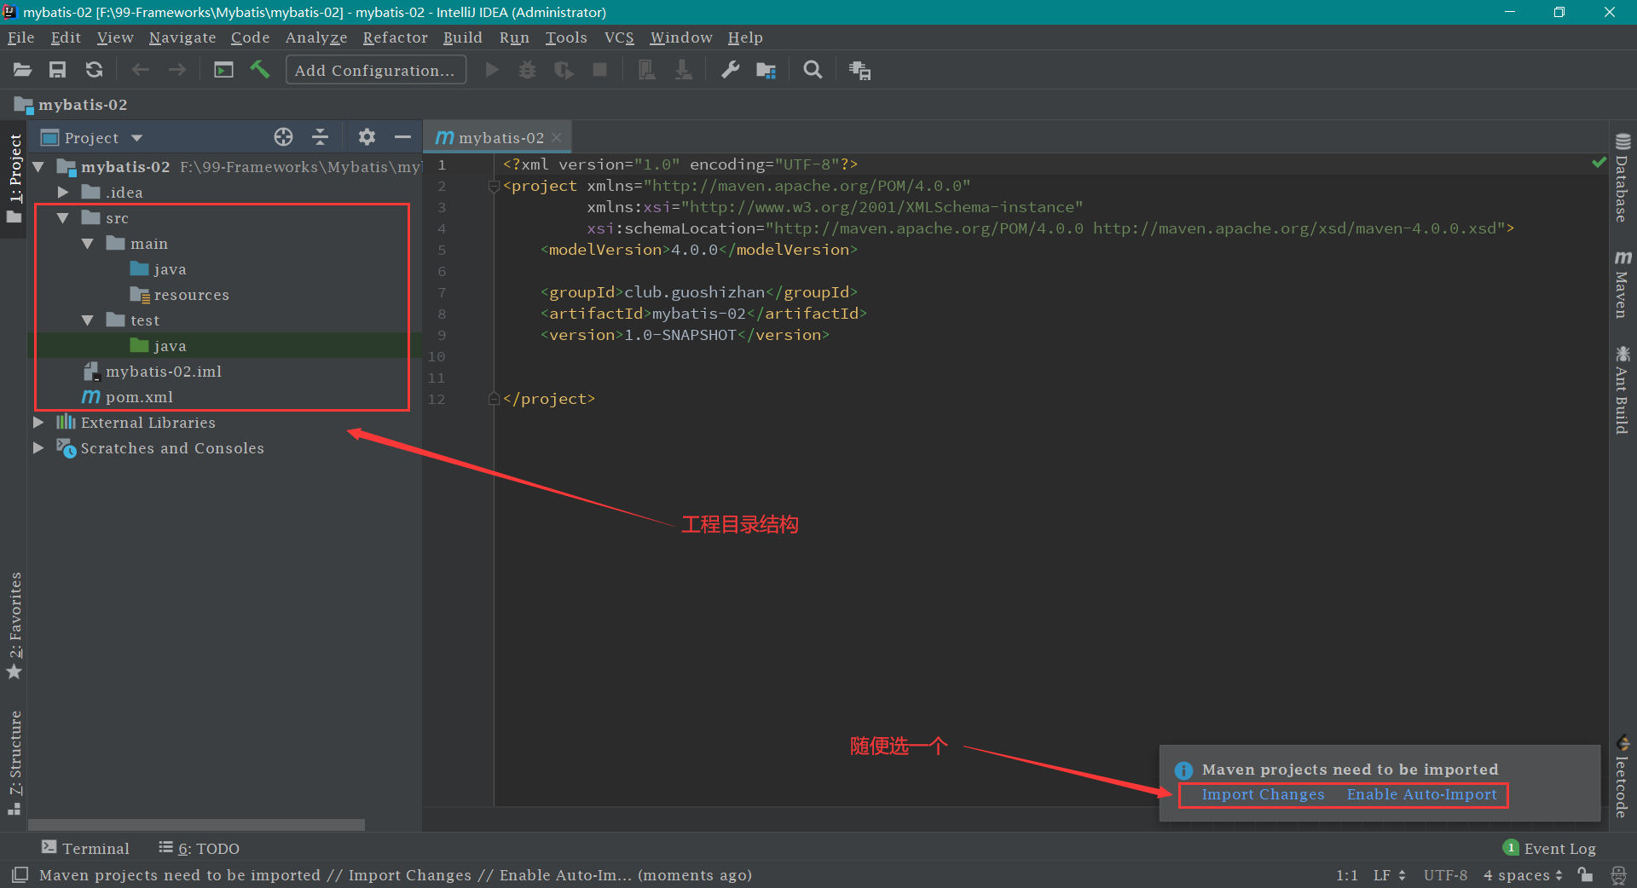The width and height of the screenshot is (1637, 888).
Task: Toggle the Maven tool window
Action: (x=1622, y=285)
